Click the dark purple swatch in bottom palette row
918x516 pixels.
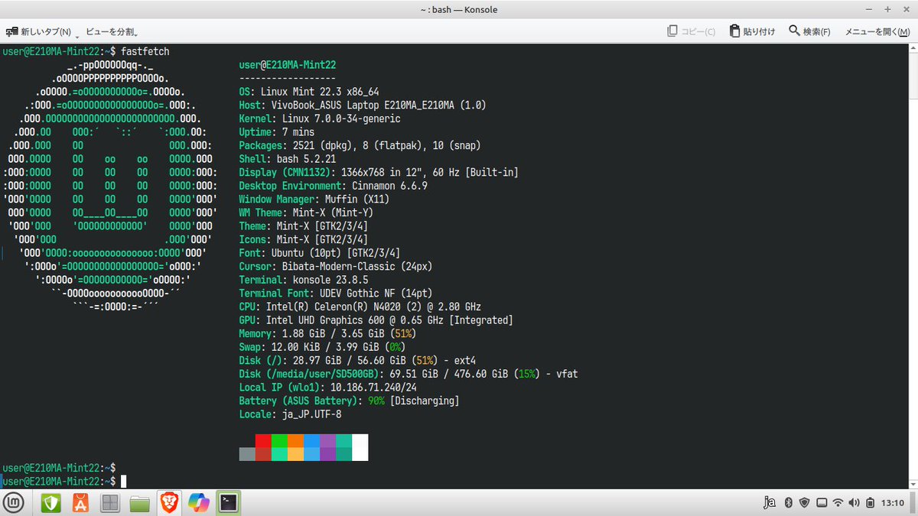point(327,454)
